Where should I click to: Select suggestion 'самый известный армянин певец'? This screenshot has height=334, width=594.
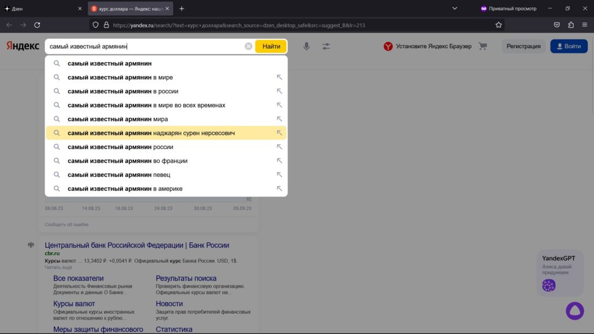[166, 175]
